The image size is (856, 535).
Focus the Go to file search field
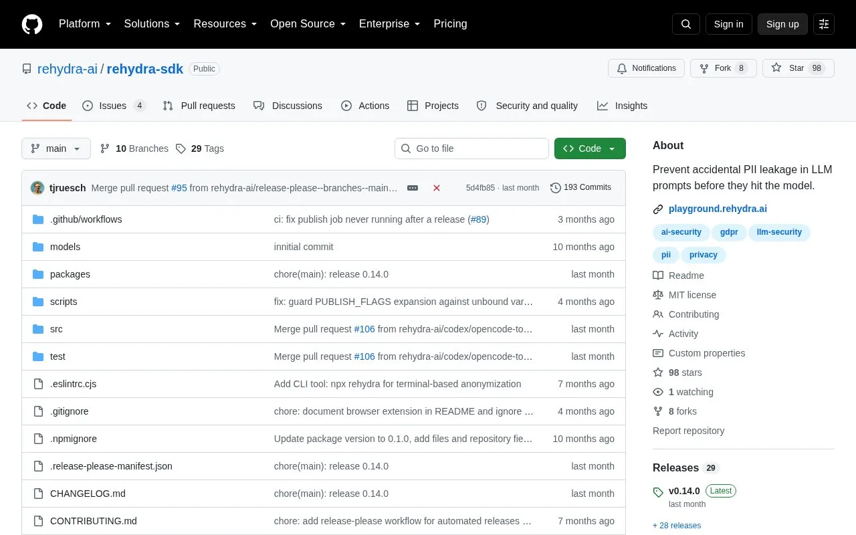click(471, 148)
